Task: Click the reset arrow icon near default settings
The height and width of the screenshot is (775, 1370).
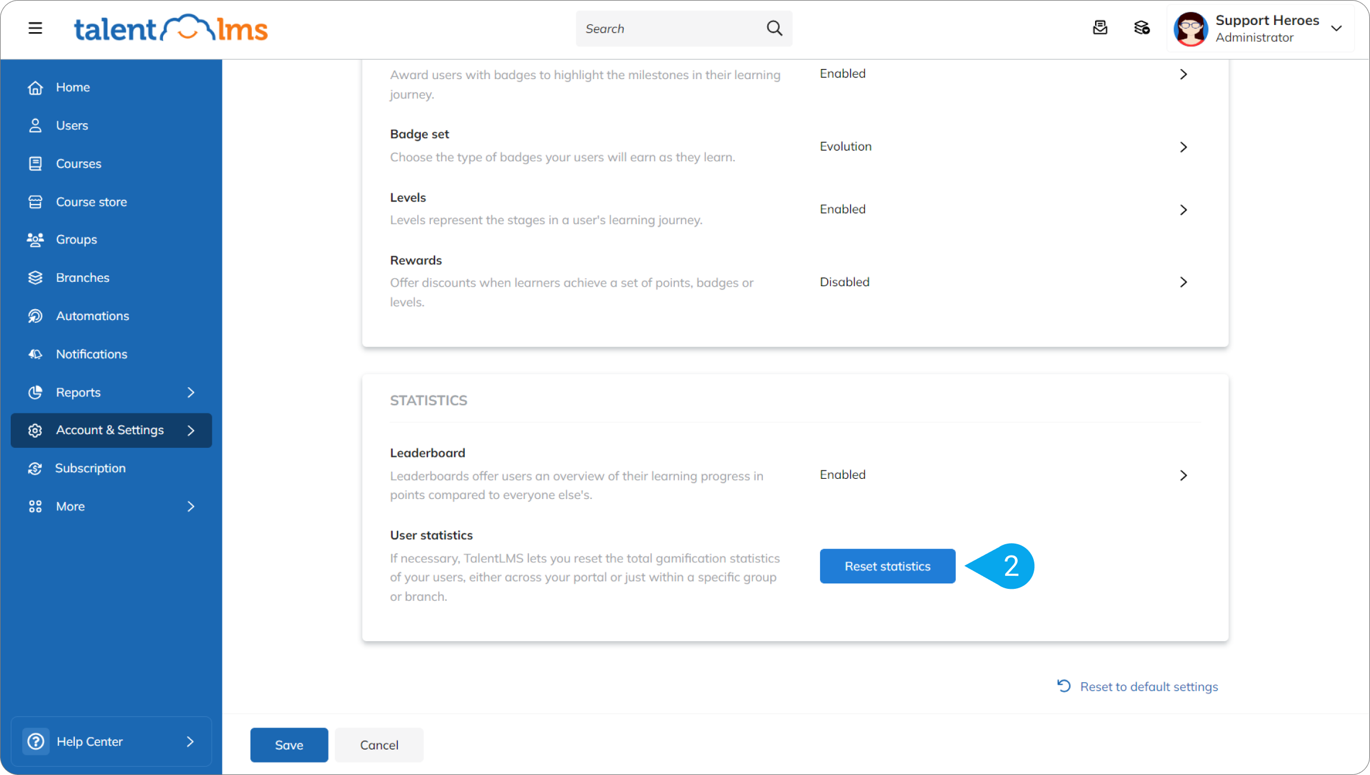Action: pos(1064,686)
